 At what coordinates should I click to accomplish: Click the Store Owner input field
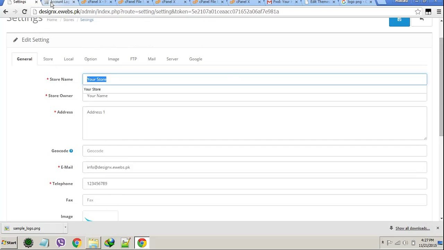tap(255, 96)
